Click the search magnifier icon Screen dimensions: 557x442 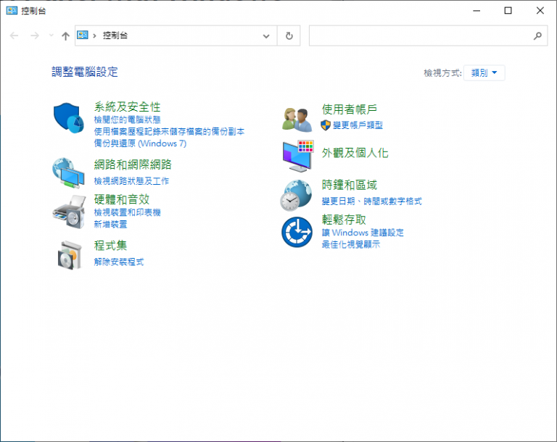coord(537,36)
